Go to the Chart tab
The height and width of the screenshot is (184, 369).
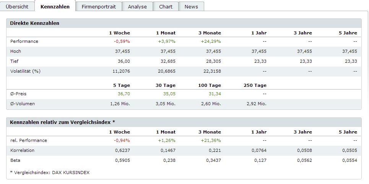[166, 7]
